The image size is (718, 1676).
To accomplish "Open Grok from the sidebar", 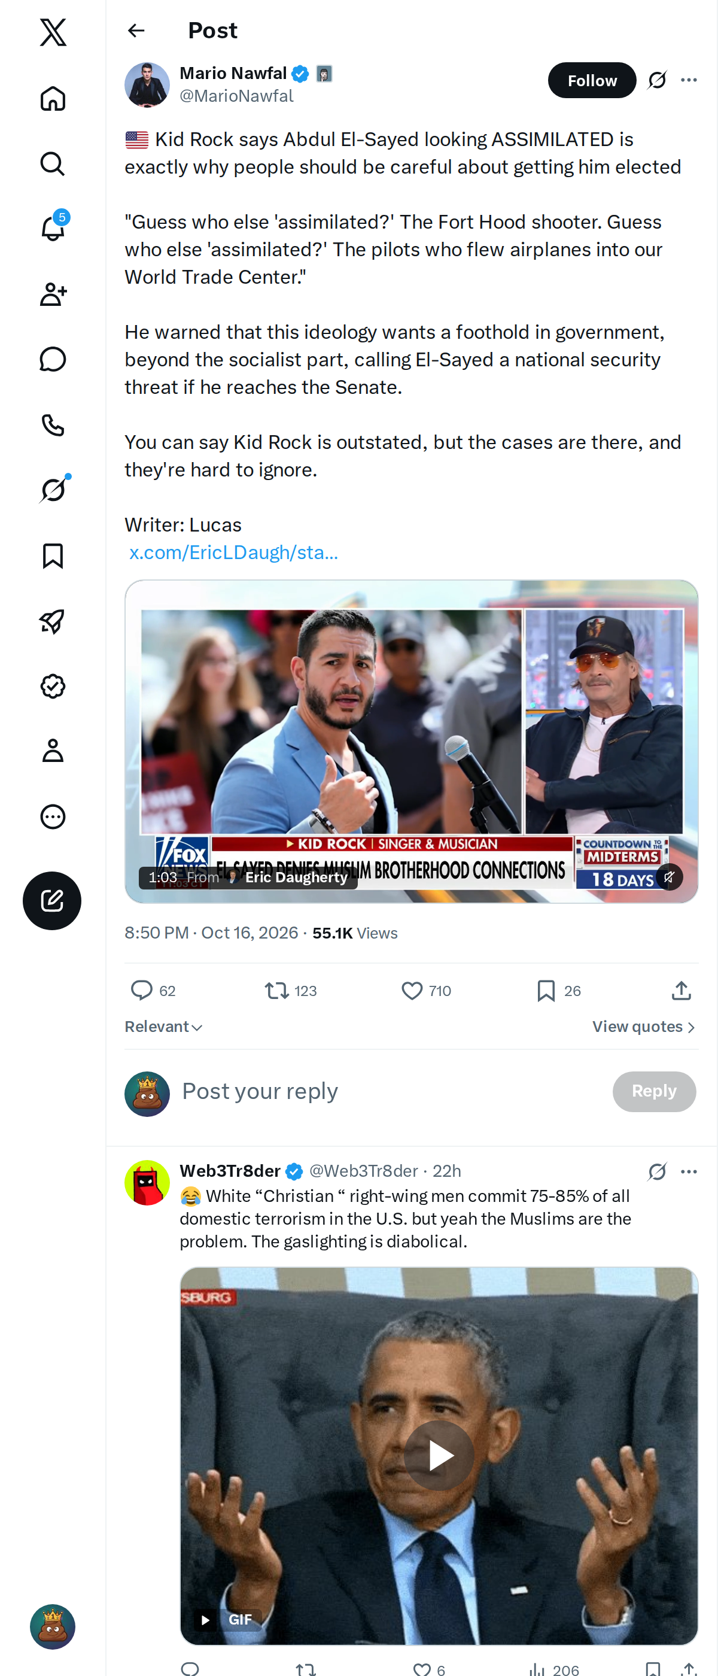I will (x=53, y=489).
